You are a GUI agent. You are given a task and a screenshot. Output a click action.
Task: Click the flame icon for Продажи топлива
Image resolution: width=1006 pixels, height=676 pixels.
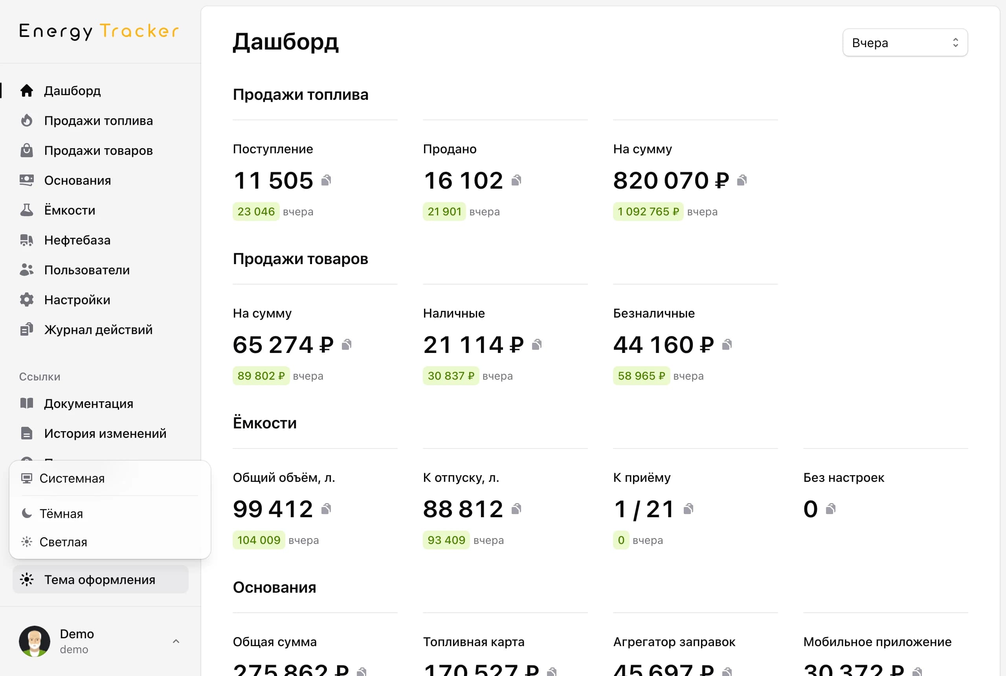tap(27, 120)
